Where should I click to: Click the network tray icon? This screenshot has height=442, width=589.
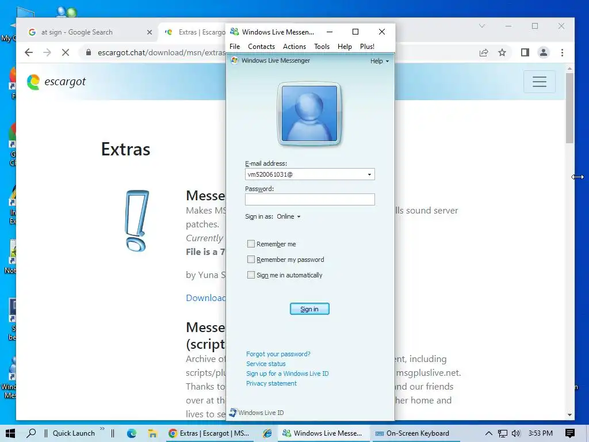click(x=502, y=433)
